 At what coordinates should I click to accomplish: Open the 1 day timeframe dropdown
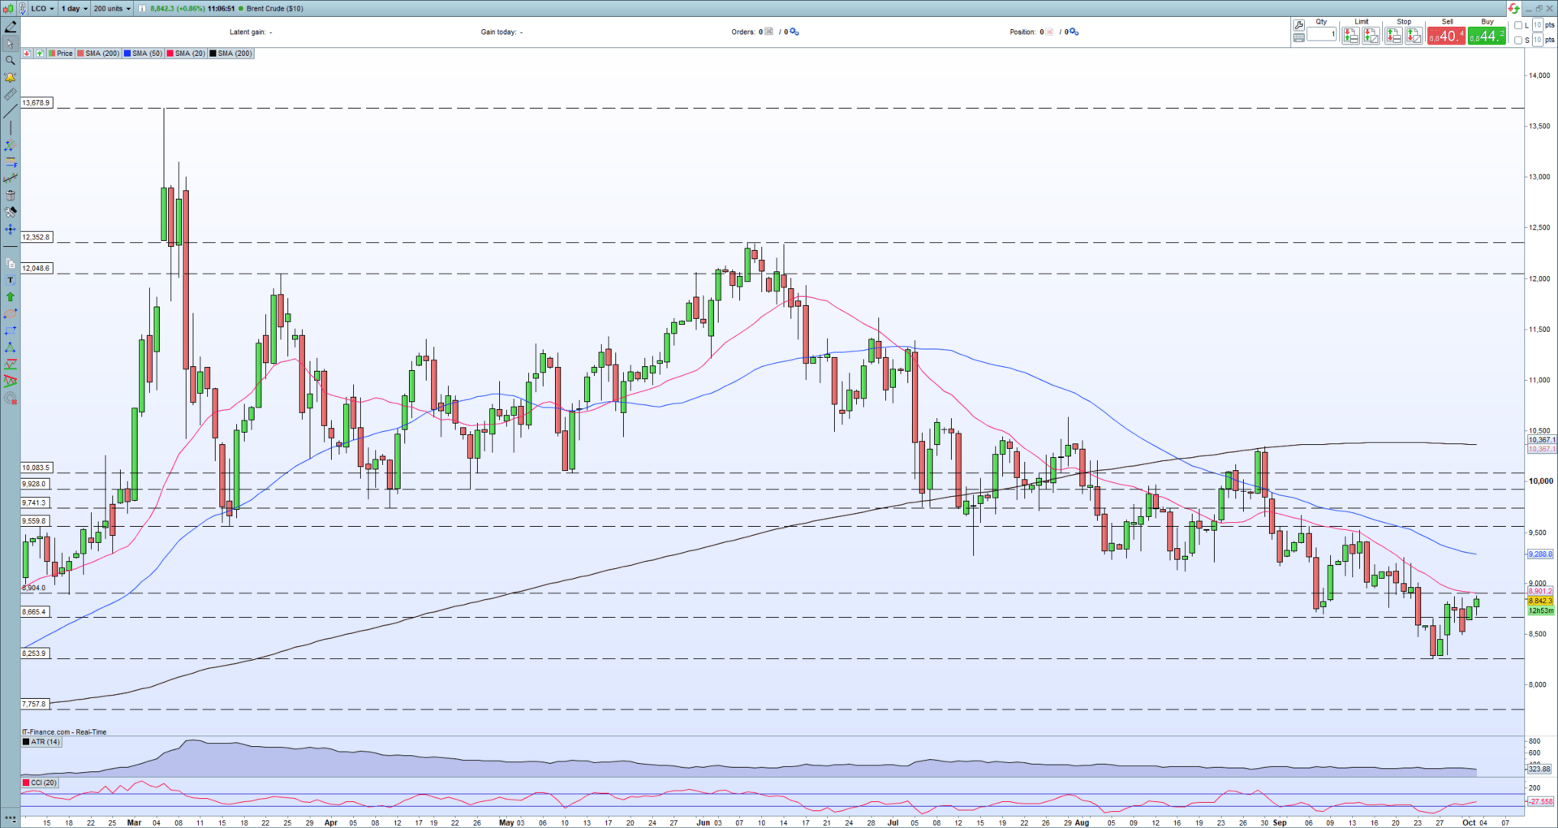(x=74, y=8)
